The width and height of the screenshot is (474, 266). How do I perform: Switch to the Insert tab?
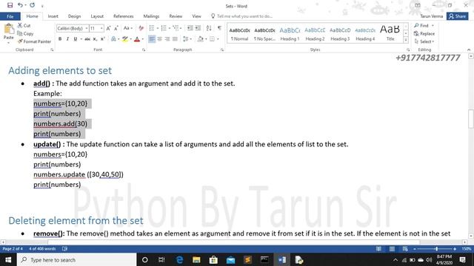(x=53, y=16)
